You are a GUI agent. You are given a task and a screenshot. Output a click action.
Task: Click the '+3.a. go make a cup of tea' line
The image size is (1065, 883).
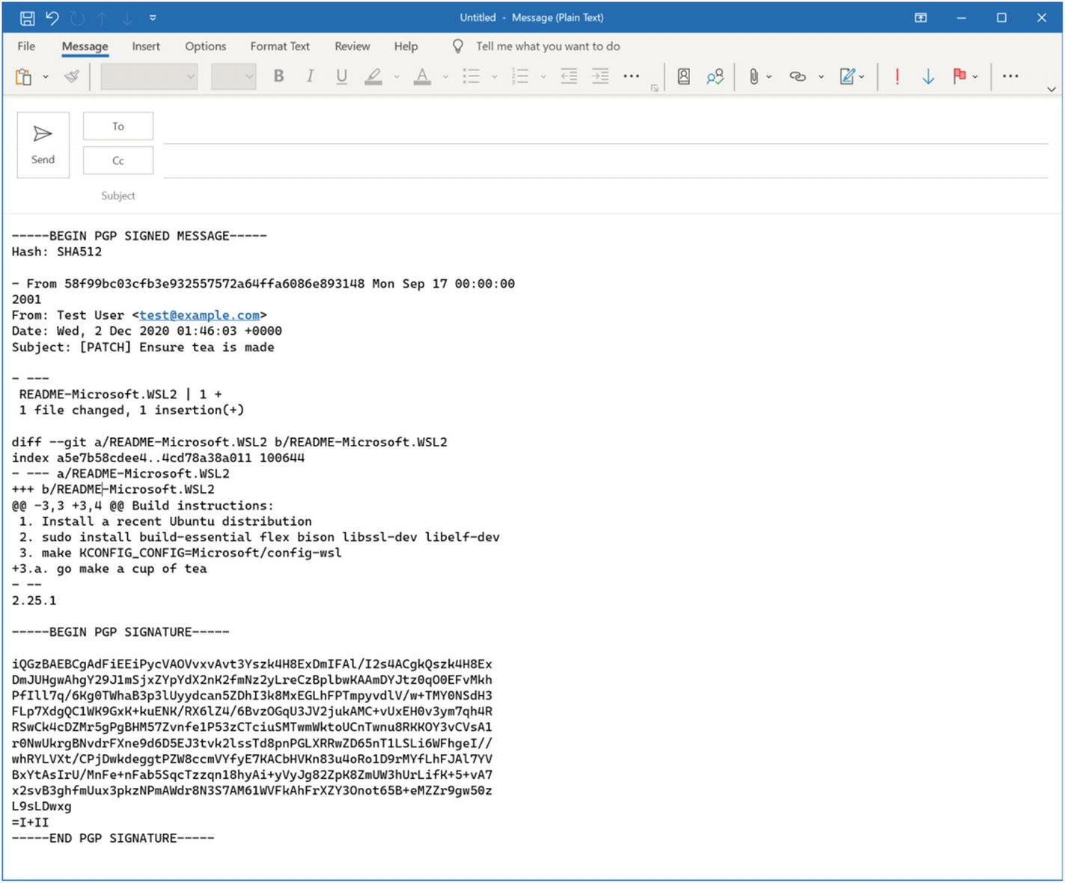109,568
